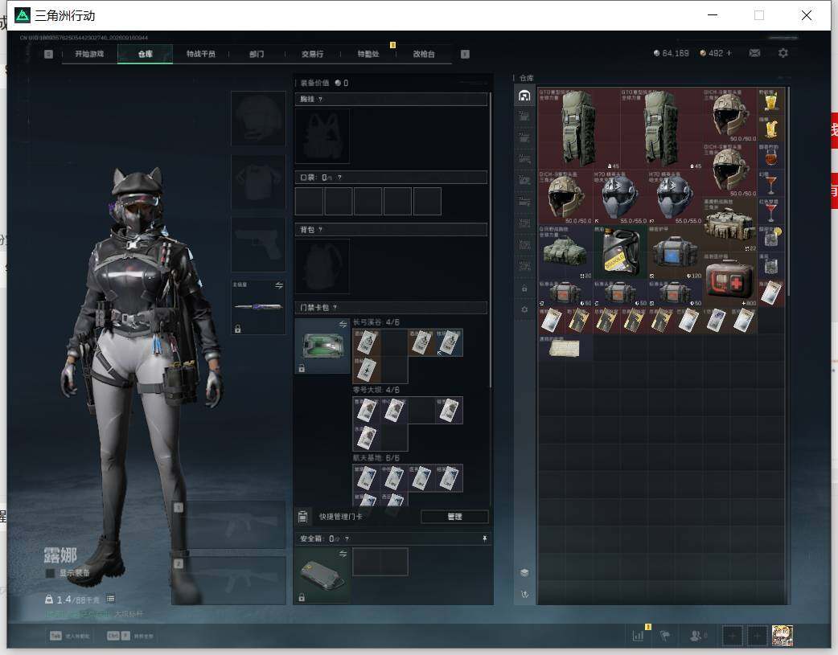Screen dimensions: 838x655
Task: Click the player avatar in bottom bar
Action: pyautogui.click(x=783, y=636)
